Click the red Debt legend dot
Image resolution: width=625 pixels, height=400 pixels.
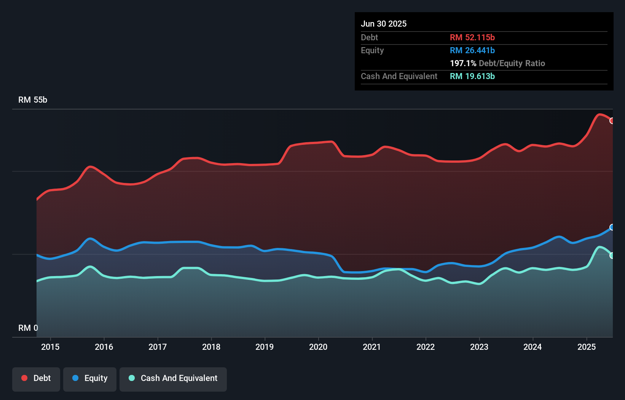24,378
